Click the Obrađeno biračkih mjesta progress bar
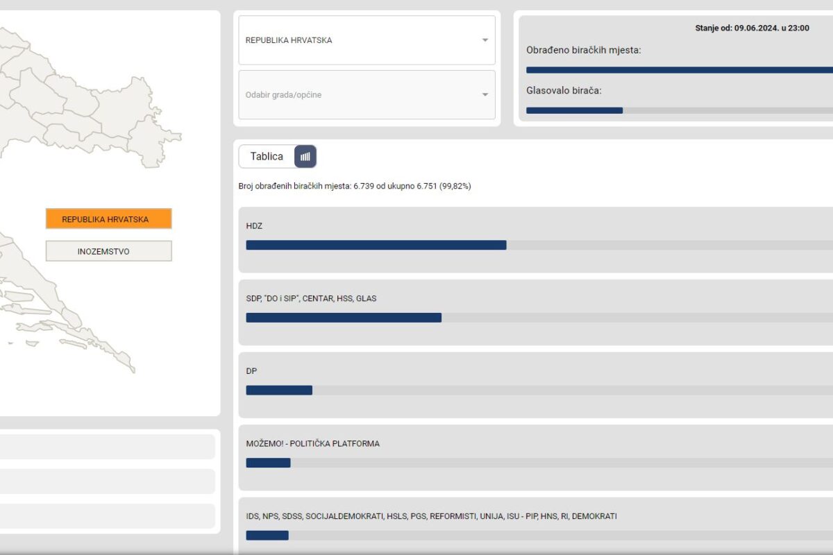 679,70
